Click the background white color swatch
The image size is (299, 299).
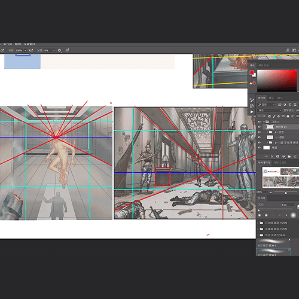coord(255,75)
